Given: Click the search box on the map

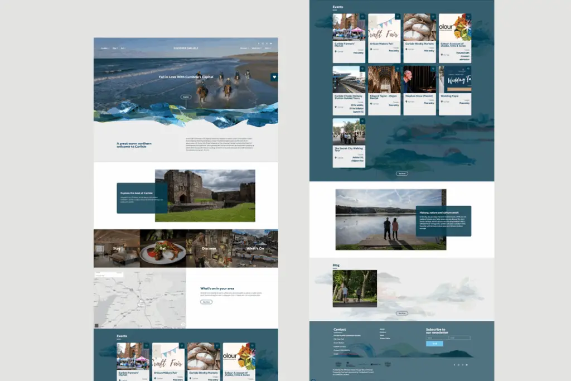Looking at the screenshot, I should [109, 274].
